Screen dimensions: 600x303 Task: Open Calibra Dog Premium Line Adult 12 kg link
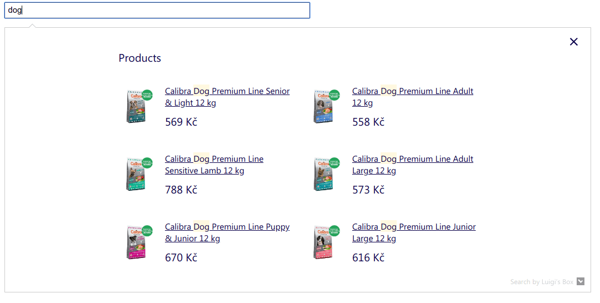[x=412, y=91]
